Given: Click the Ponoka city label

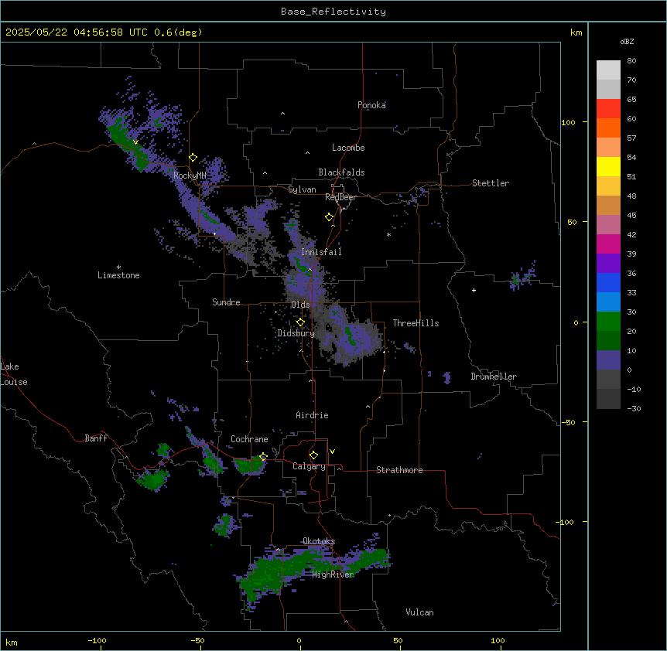Looking at the screenshot, I should (x=371, y=105).
